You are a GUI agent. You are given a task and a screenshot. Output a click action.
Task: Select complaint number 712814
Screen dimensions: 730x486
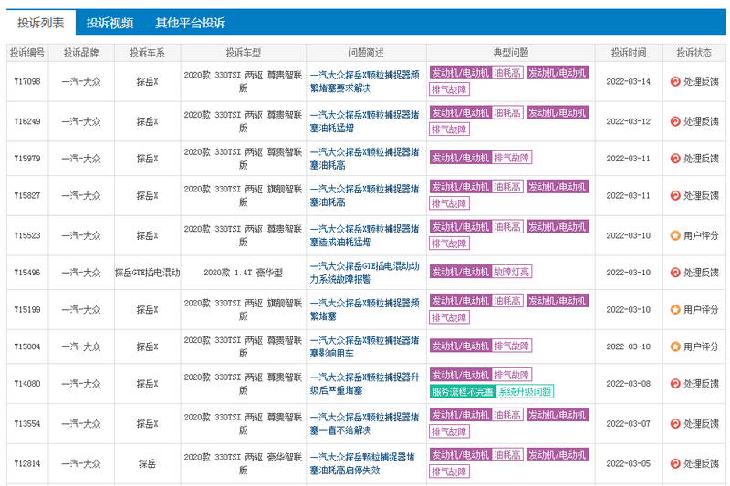27,464
